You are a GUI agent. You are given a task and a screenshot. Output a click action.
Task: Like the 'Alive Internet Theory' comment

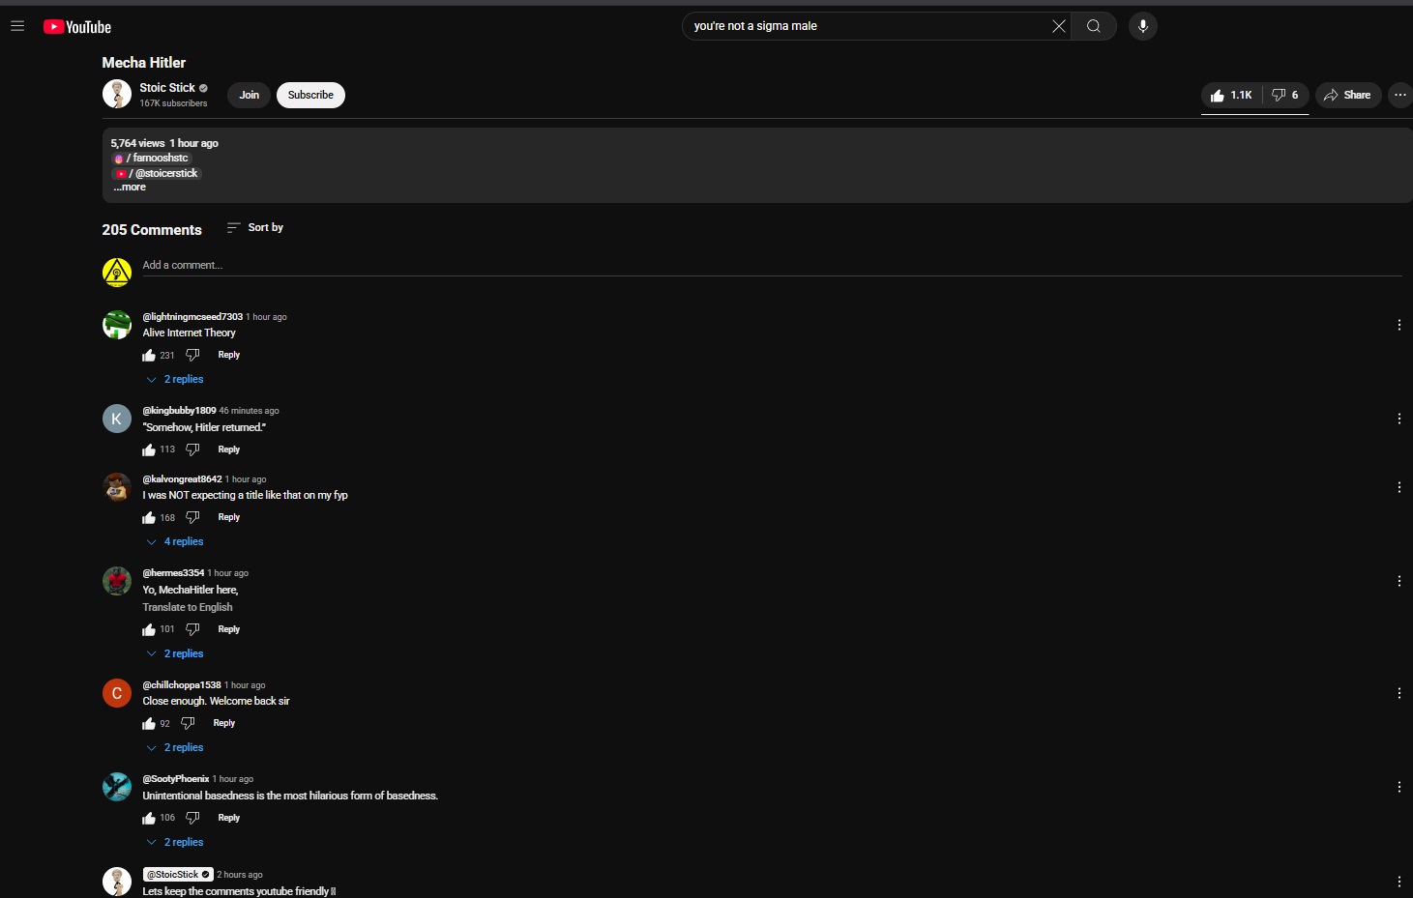(x=149, y=355)
